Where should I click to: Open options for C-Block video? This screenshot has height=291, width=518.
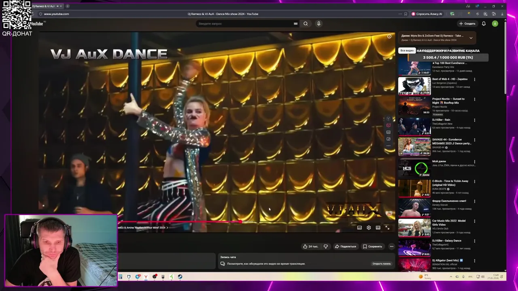[475, 181]
